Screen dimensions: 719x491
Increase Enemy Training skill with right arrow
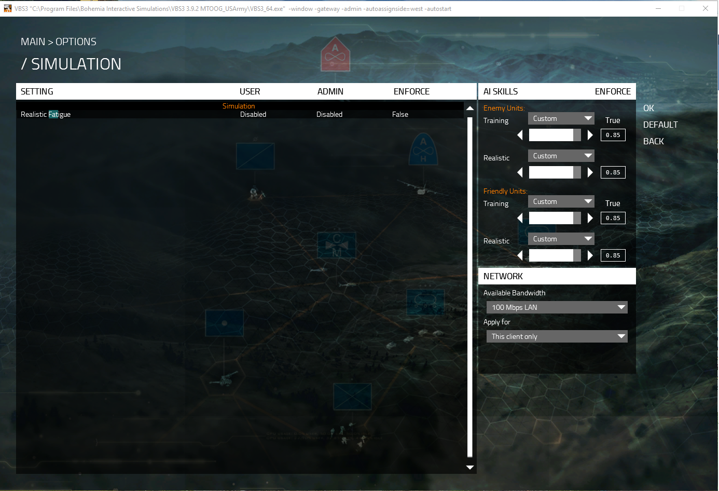pyautogui.click(x=590, y=135)
